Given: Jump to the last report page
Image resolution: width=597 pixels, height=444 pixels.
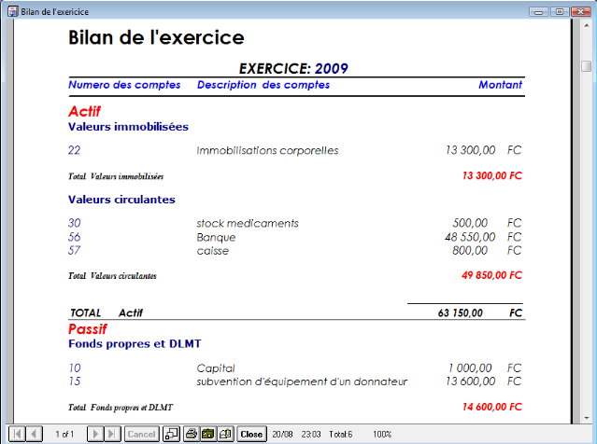Looking at the screenshot, I should click(x=112, y=434).
